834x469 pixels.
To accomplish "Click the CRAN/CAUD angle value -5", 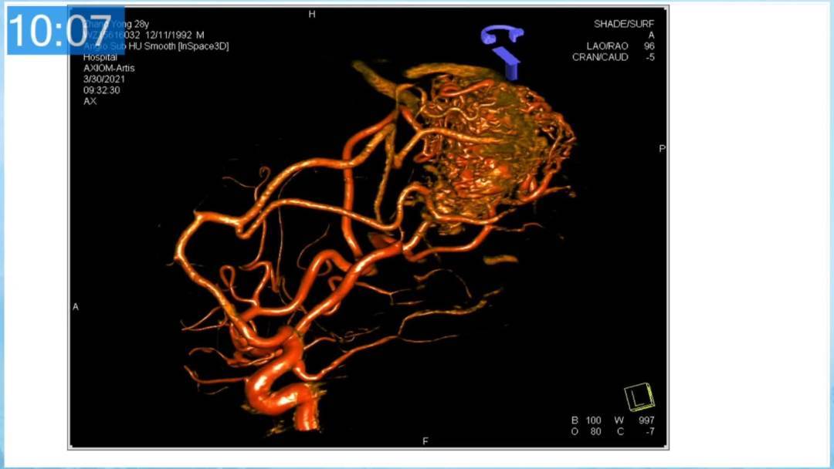I will [x=649, y=57].
